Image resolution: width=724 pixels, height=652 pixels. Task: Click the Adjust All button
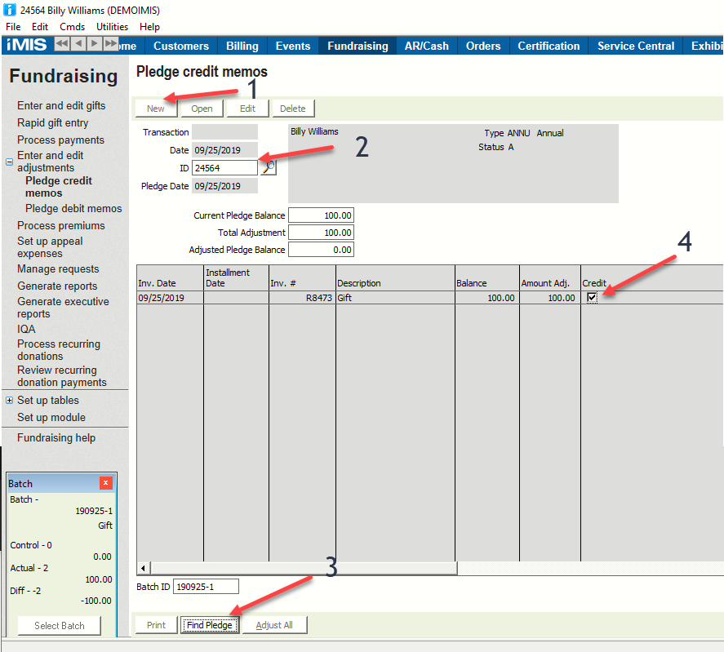pyautogui.click(x=274, y=625)
